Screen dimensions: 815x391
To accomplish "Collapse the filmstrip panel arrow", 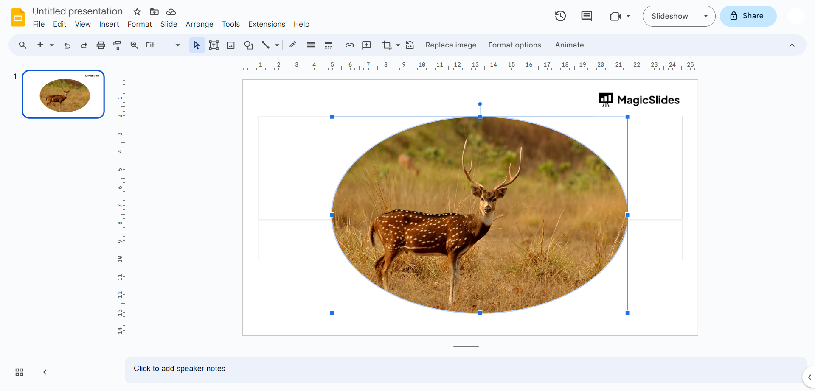I will tap(45, 372).
